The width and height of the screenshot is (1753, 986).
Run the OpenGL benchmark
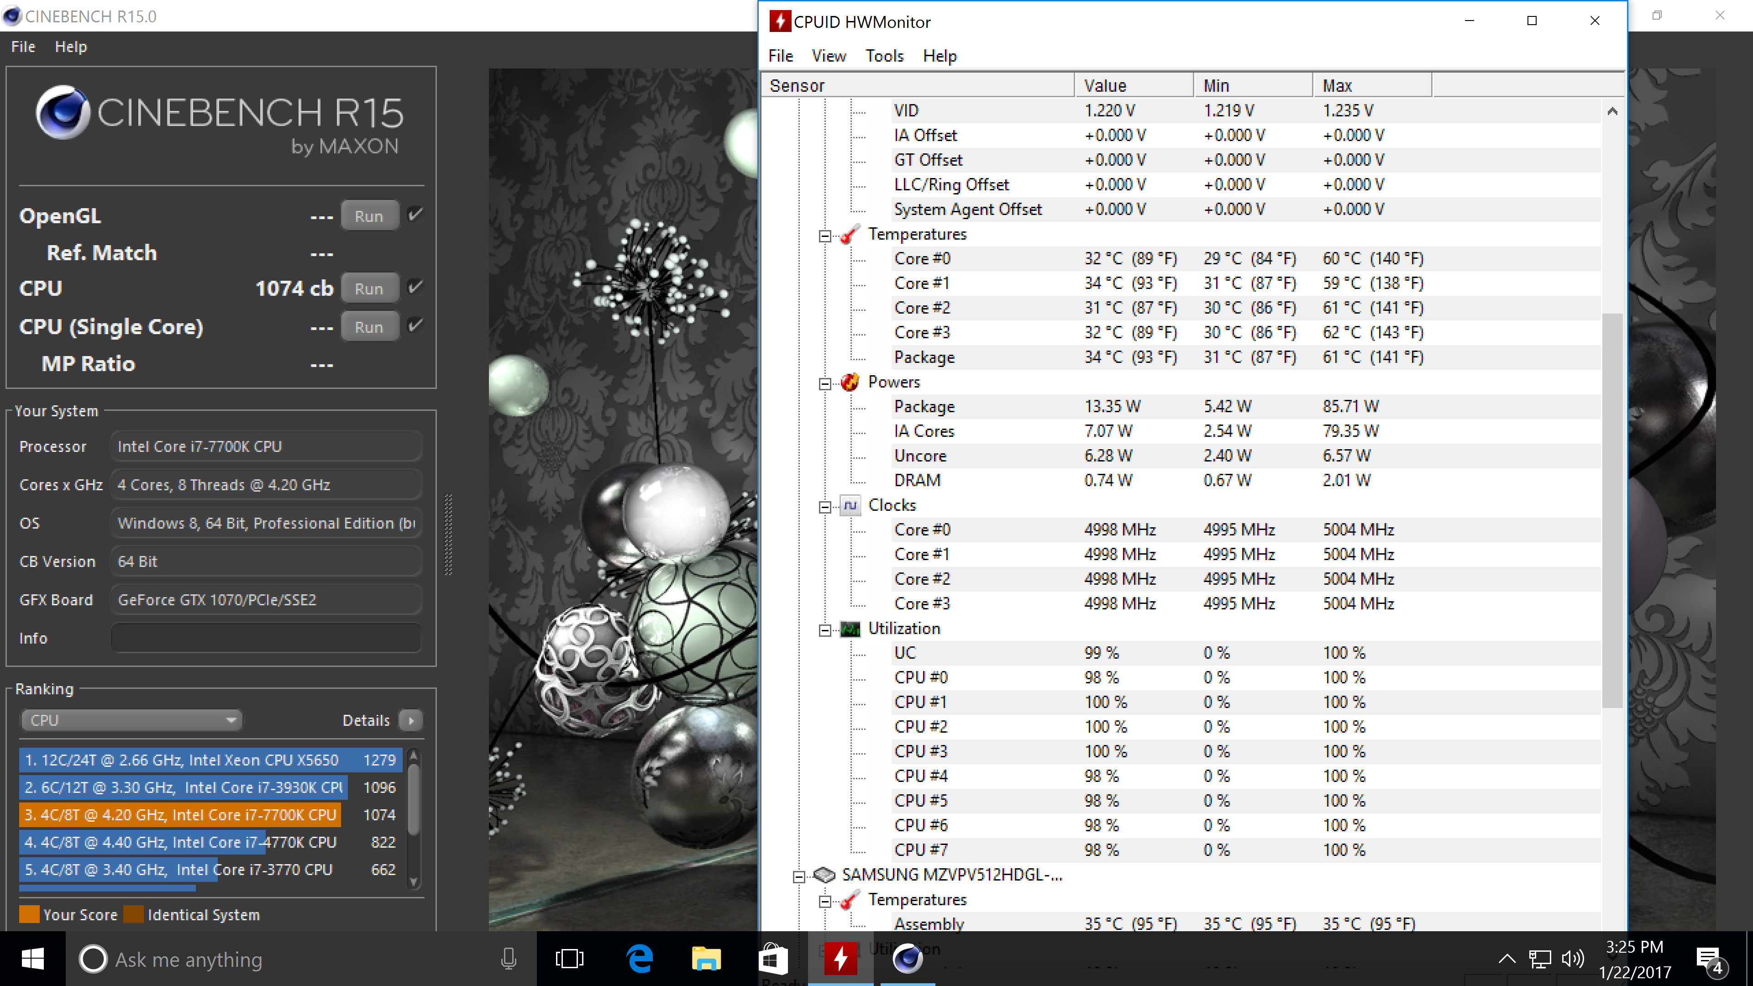tap(369, 216)
